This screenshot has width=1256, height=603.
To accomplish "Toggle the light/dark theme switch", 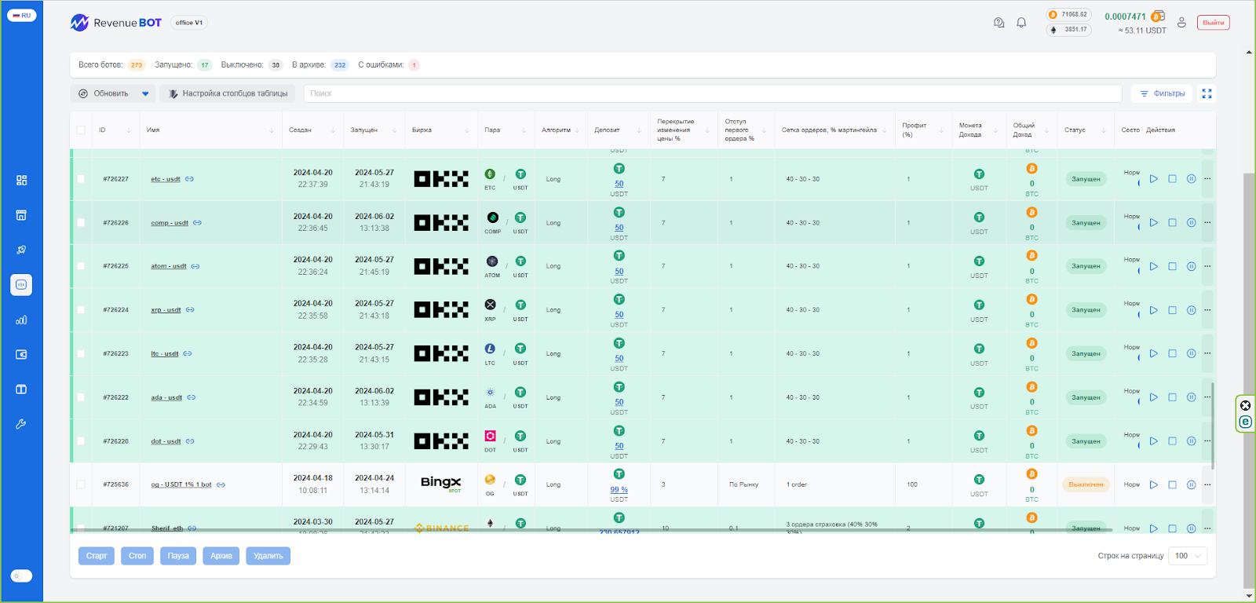I will coord(21,576).
